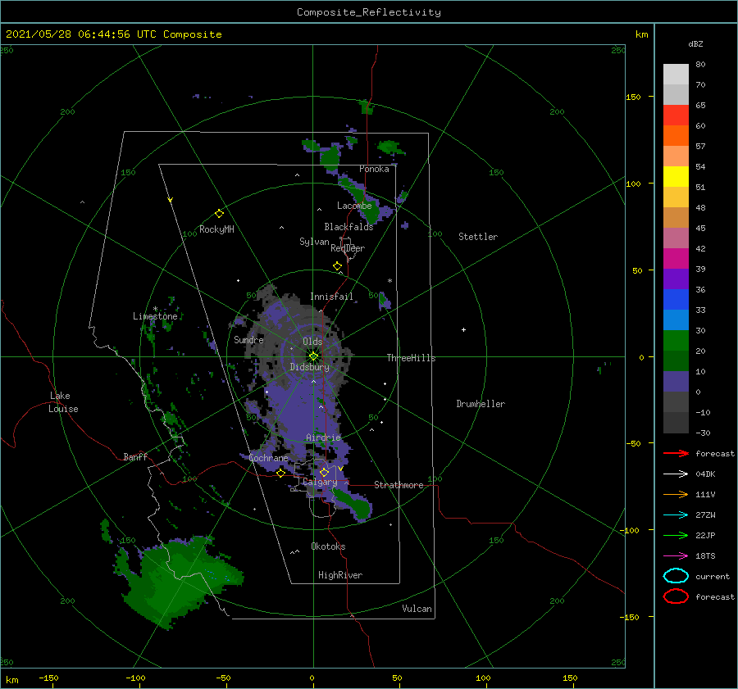
Task: Pick the red 65 dBZ color swatch
Action: click(676, 115)
